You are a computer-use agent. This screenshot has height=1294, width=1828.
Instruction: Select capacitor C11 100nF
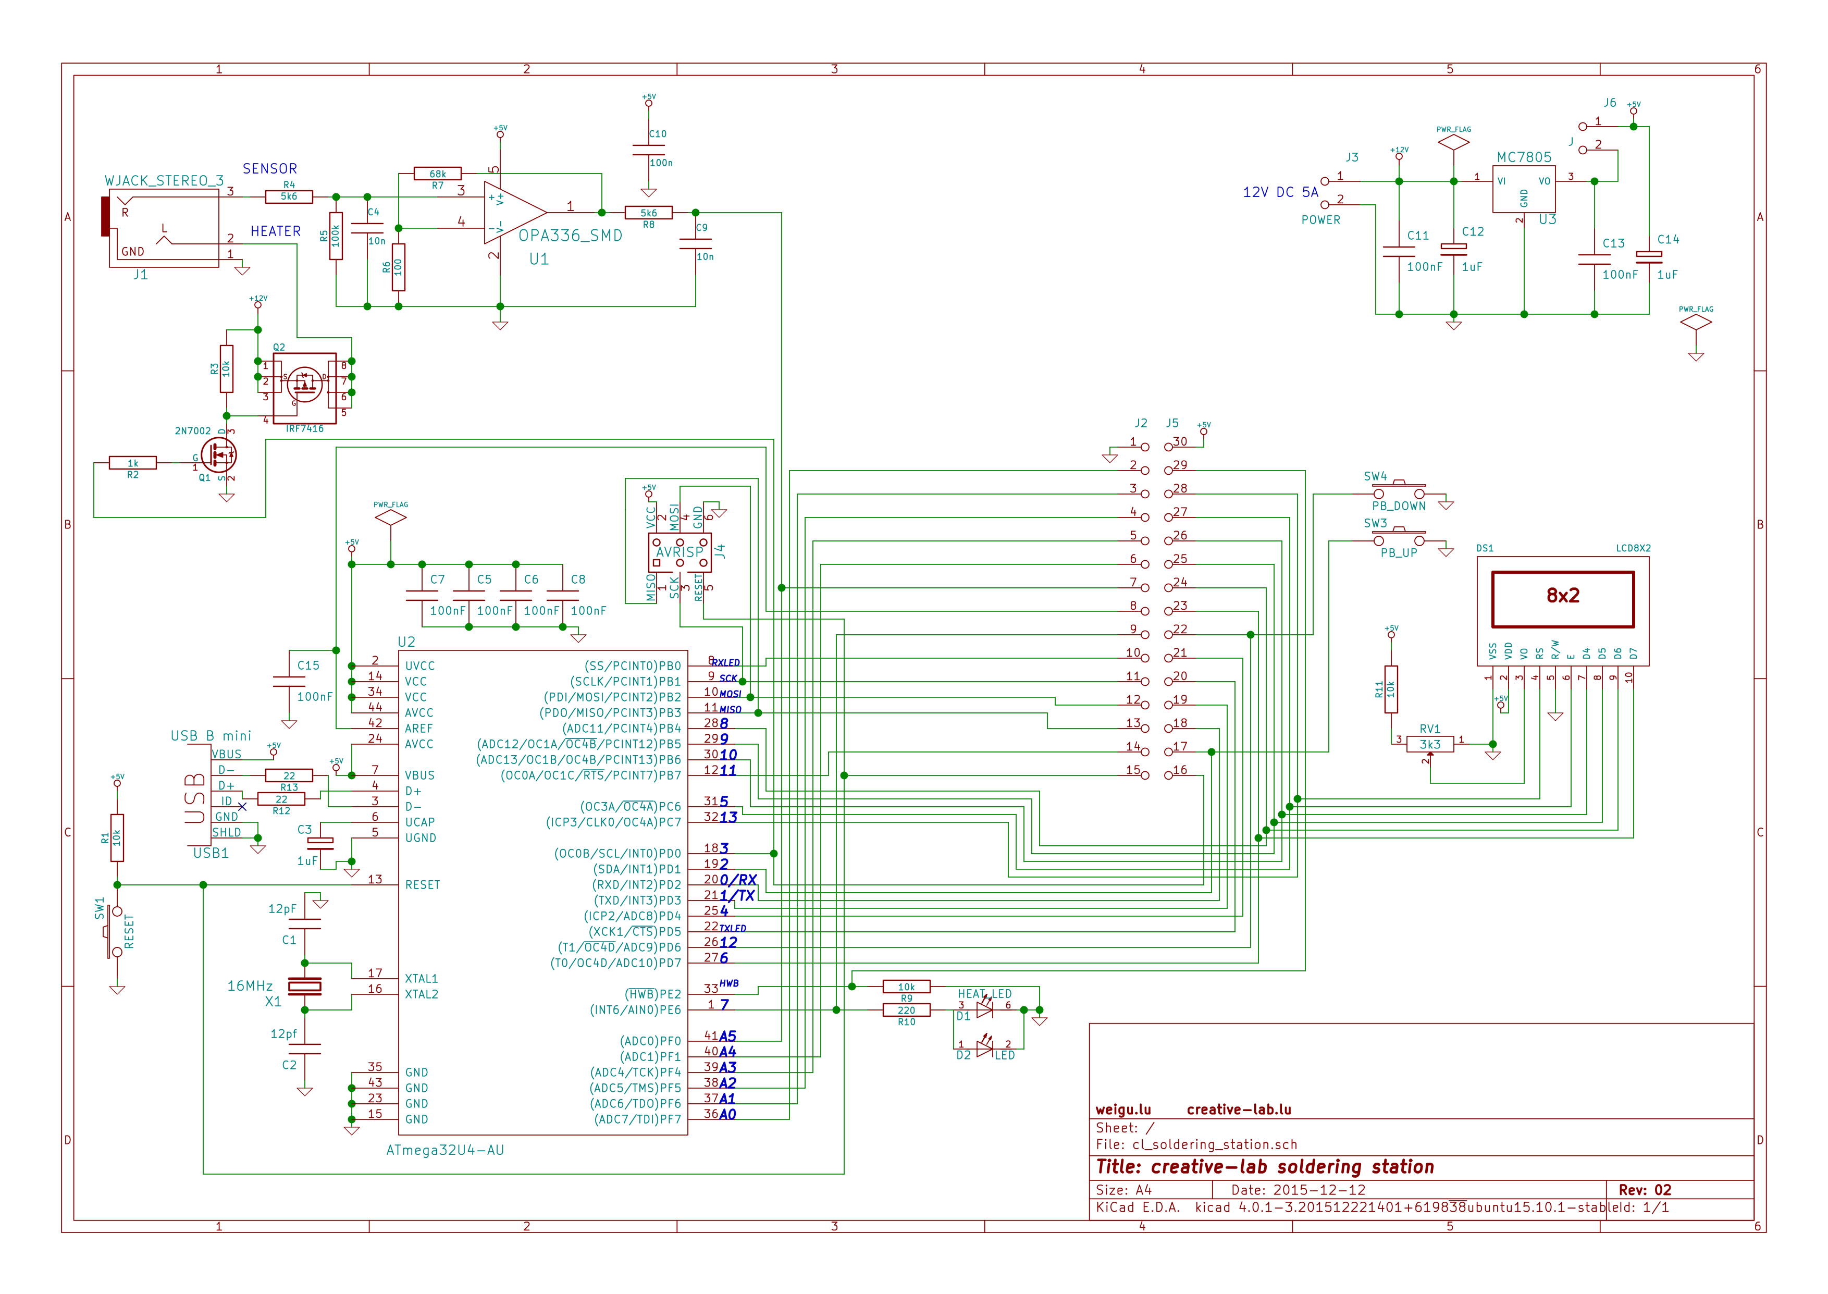[1399, 252]
